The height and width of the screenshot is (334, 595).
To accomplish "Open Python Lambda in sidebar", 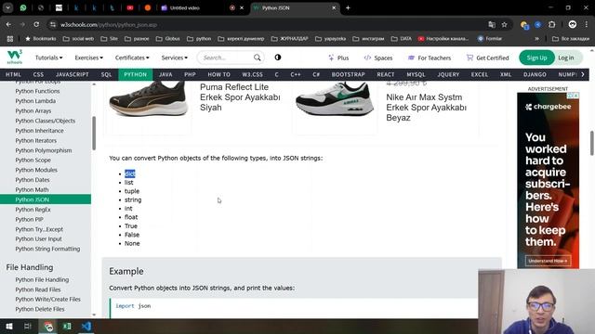I will (x=35, y=101).
